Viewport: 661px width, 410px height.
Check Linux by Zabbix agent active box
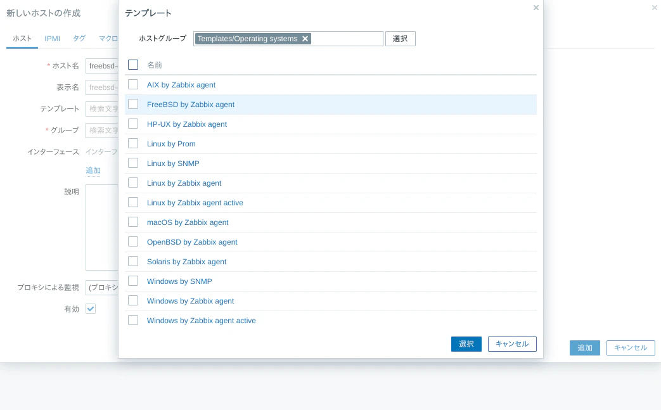click(x=133, y=202)
